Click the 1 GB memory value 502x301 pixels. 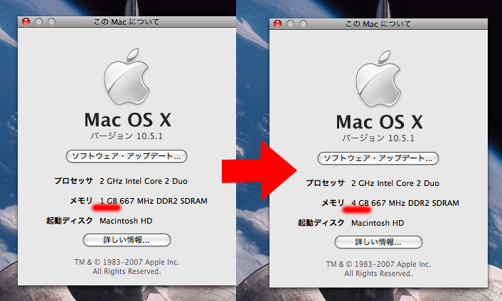pyautogui.click(x=108, y=201)
